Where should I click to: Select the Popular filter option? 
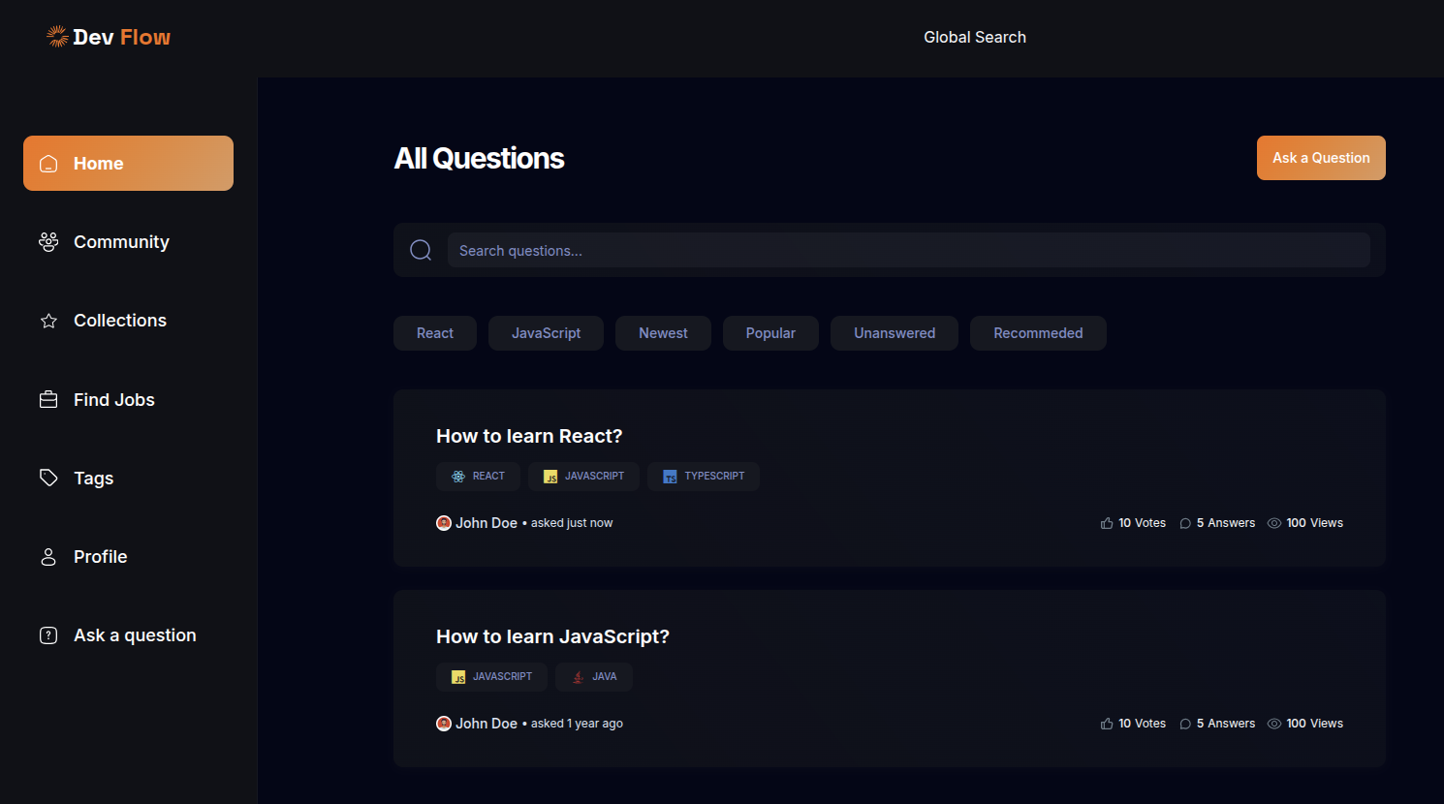770,332
